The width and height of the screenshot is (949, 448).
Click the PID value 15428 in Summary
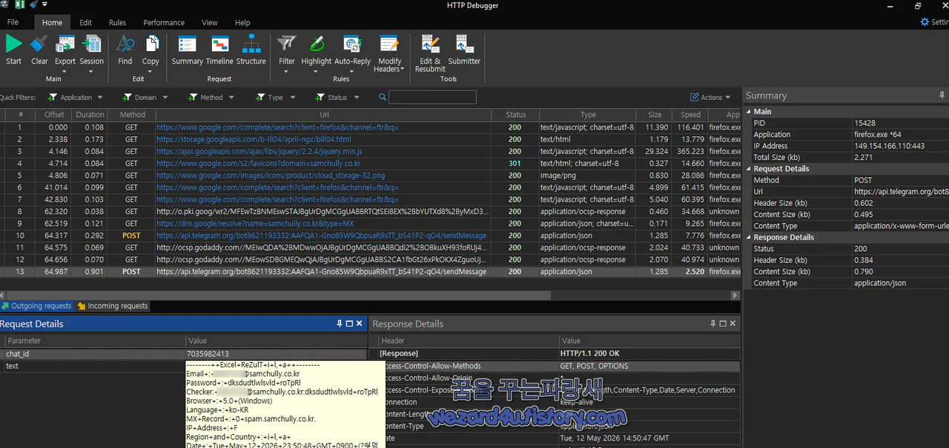coord(864,123)
